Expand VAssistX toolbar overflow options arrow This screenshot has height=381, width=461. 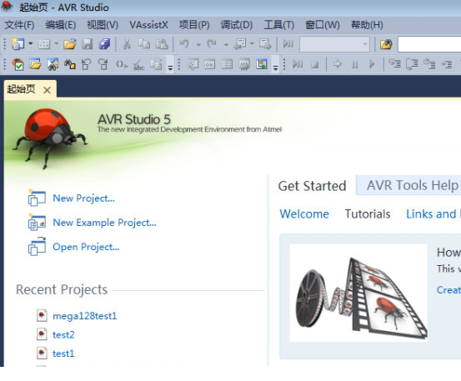point(170,68)
